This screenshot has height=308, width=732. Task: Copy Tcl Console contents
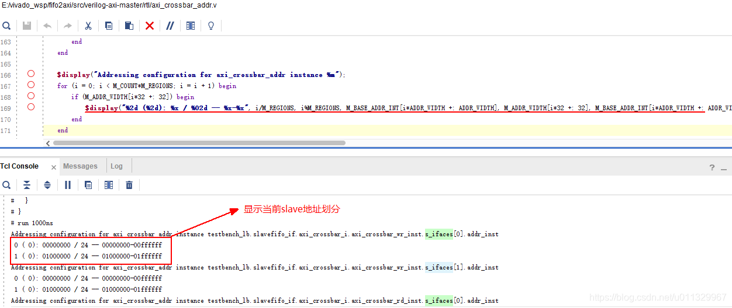88,185
